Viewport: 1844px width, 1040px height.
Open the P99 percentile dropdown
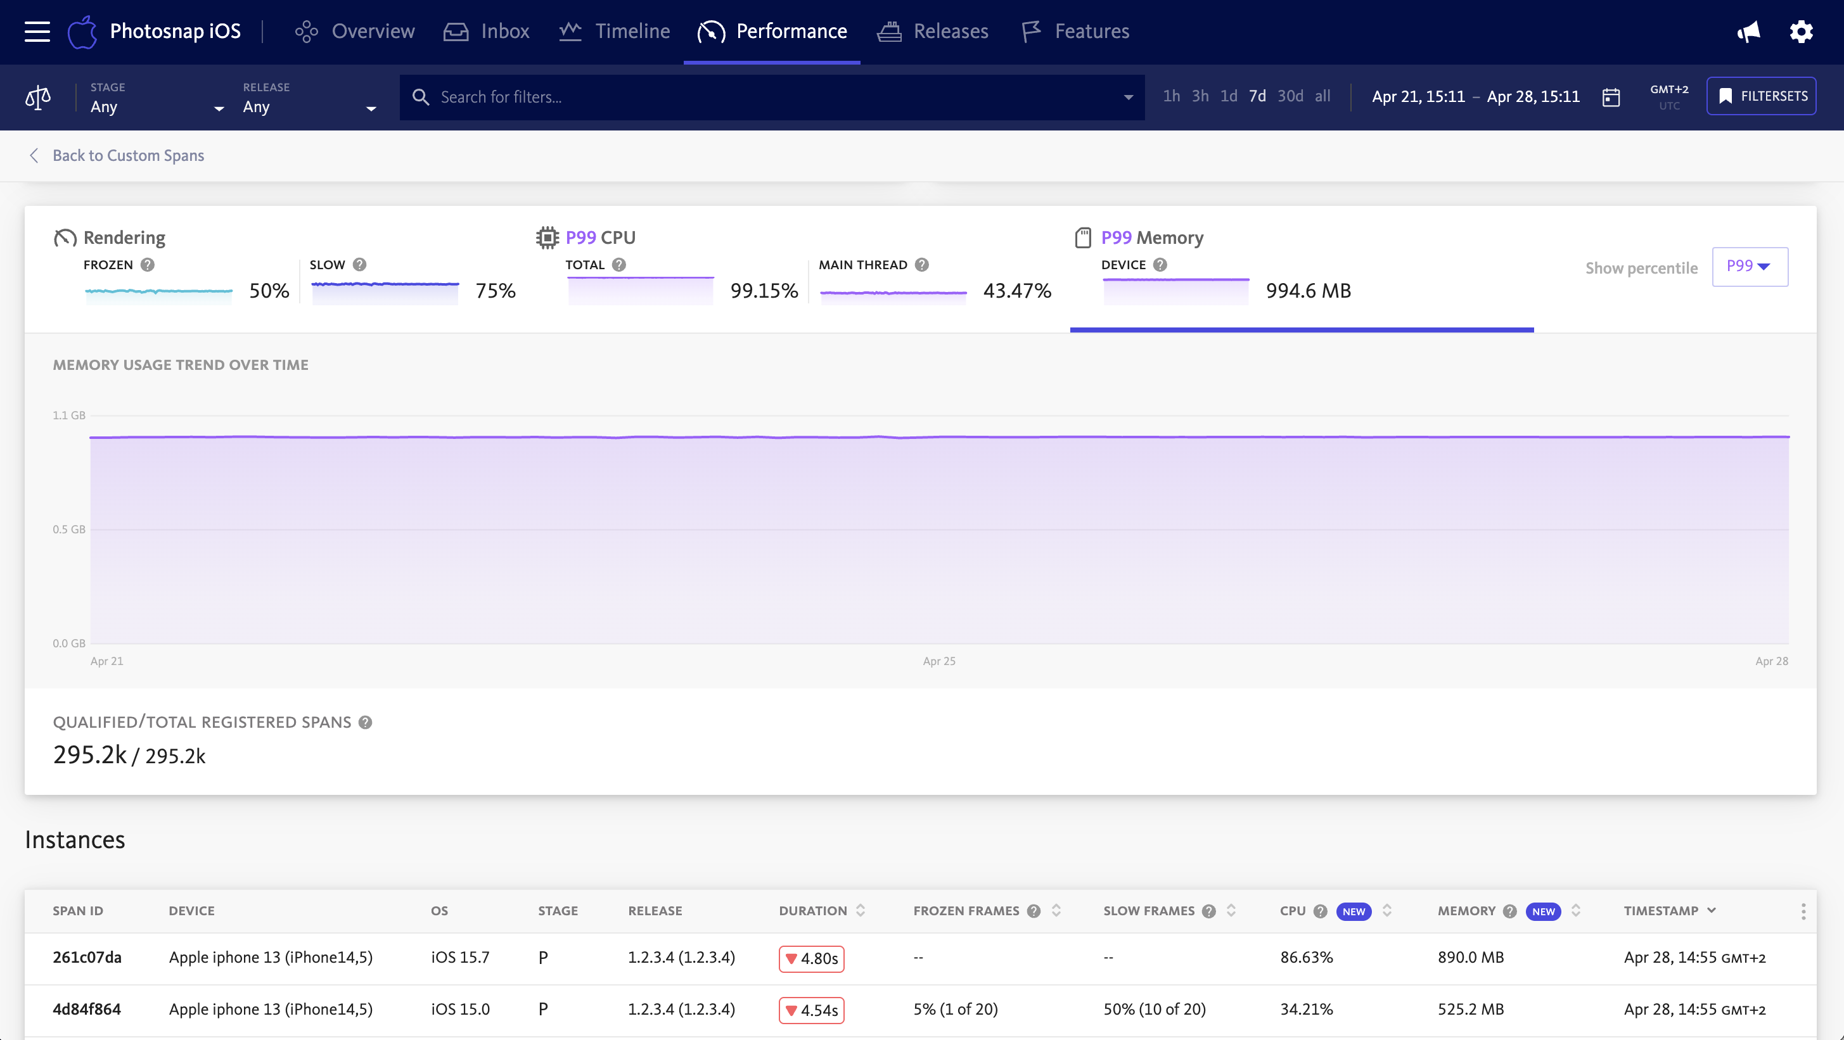pyautogui.click(x=1750, y=266)
